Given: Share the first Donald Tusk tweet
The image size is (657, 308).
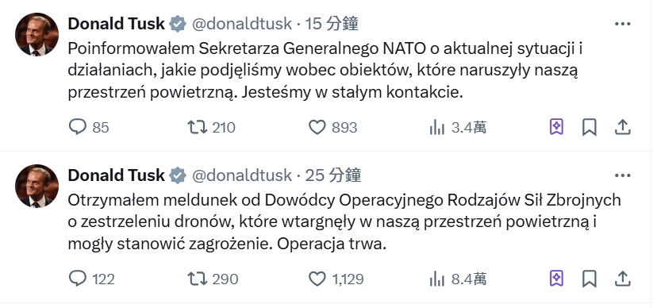Looking at the screenshot, I should tap(623, 127).
